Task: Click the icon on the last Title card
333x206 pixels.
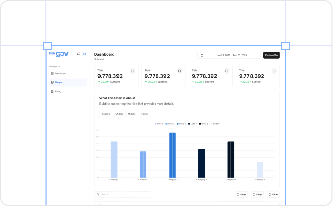Action: pos(274,70)
